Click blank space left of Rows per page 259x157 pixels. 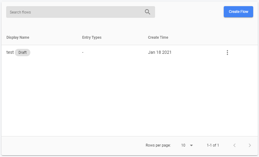tap(73, 145)
